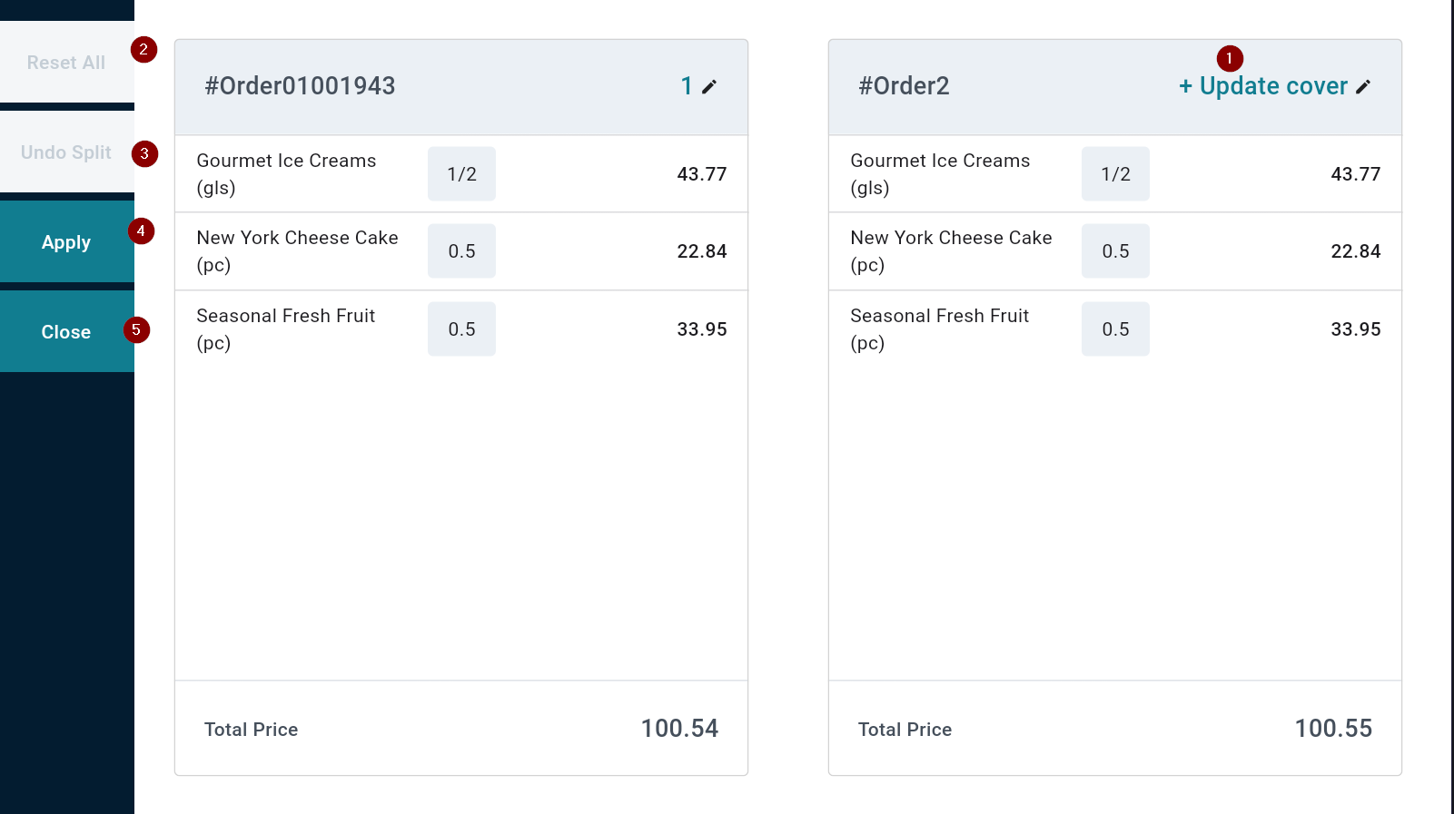Click the New York Cheese Cake item in Order2

click(x=951, y=250)
